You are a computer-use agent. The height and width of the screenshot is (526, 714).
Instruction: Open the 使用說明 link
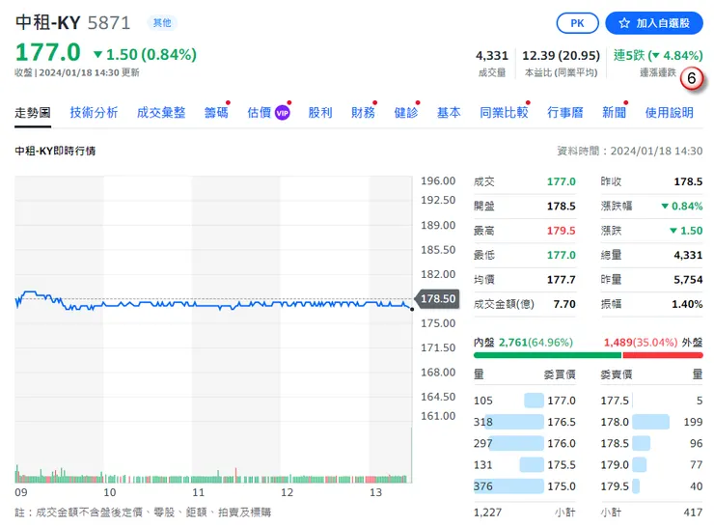pos(669,113)
